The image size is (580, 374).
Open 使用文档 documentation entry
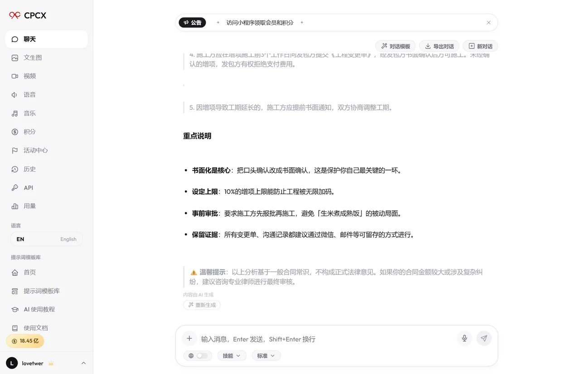coord(46,328)
